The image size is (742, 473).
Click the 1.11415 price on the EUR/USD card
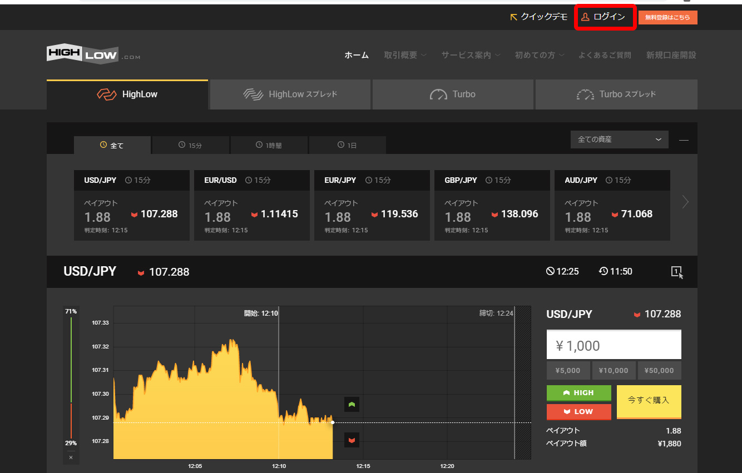[x=279, y=214]
